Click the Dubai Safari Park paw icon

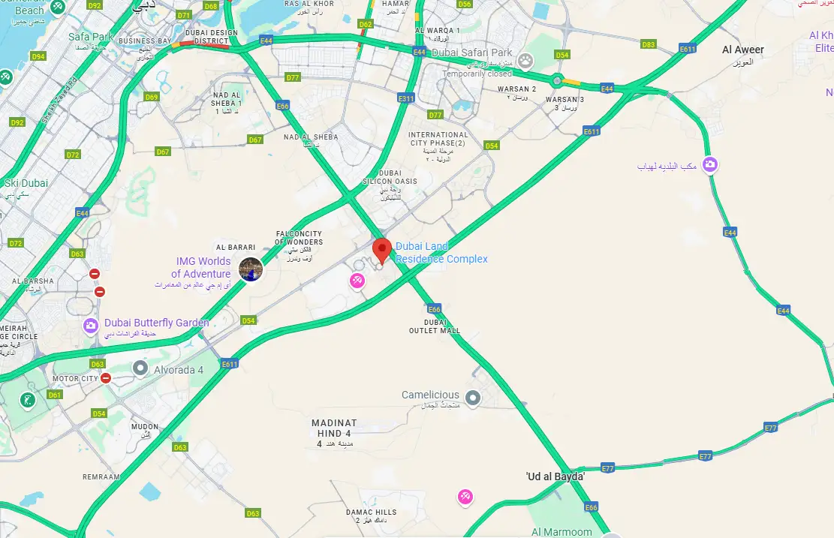tap(525, 61)
